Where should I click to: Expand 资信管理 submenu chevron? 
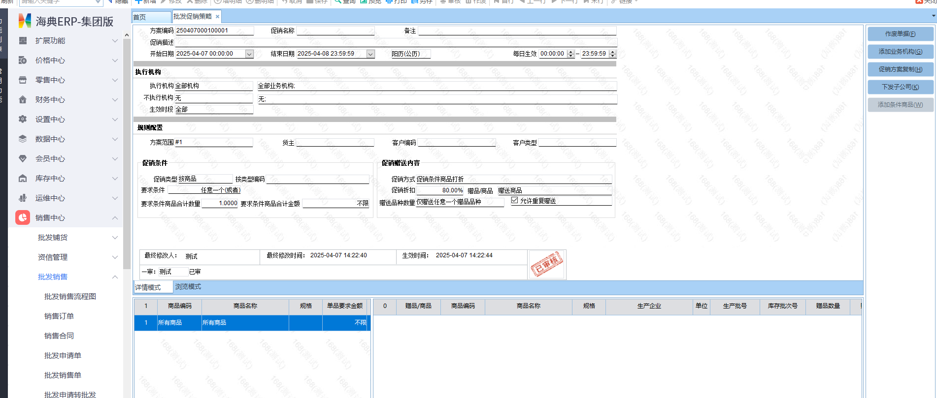point(115,257)
